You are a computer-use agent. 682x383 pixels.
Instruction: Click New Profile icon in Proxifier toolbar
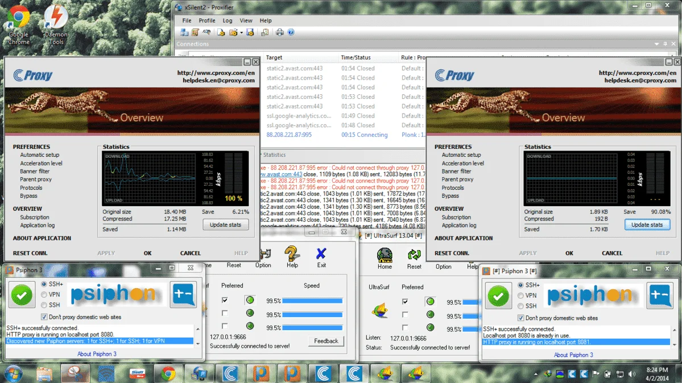(x=221, y=32)
